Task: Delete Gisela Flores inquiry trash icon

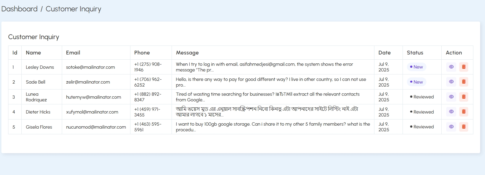Action: click(464, 127)
